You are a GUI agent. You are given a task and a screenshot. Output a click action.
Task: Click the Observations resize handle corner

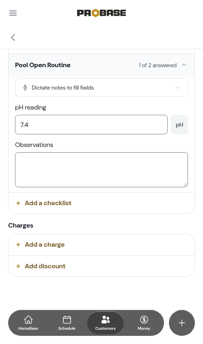coord(186,185)
